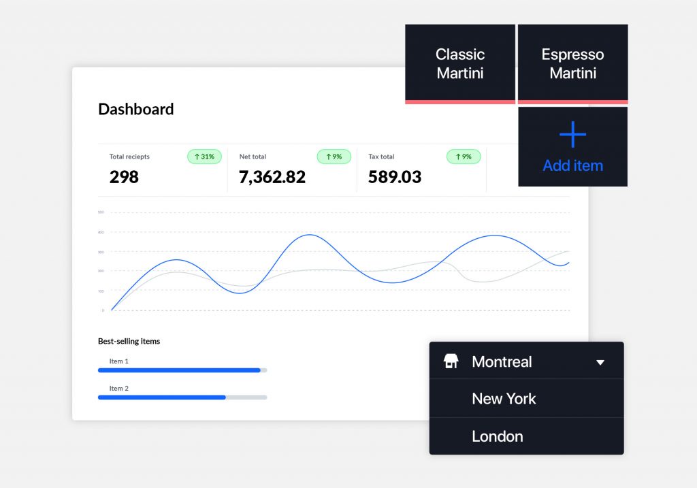Click the down chevron beside Montreal
The image size is (697, 488).
pyautogui.click(x=602, y=361)
